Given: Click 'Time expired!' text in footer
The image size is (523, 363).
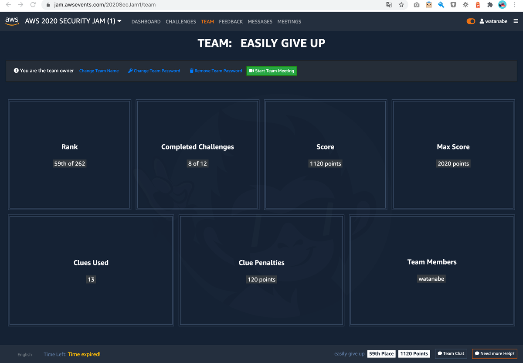Looking at the screenshot, I should [84, 354].
